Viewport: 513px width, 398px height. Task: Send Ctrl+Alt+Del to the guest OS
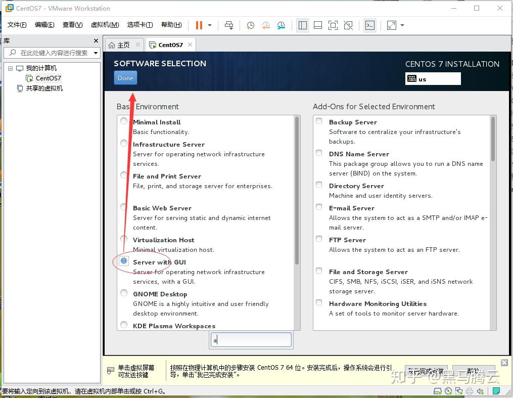pyautogui.click(x=228, y=25)
